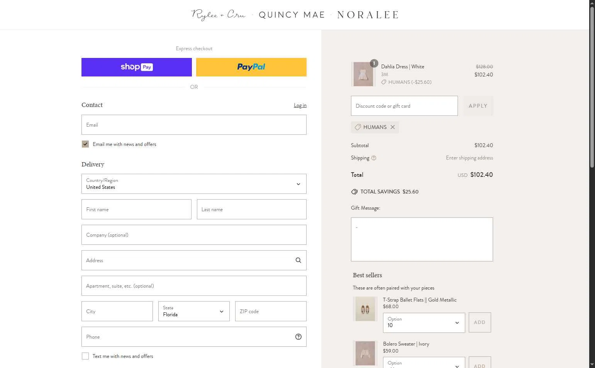This screenshot has height=368, width=595.
Task: Click the scrollbar down arrow
Action: tap(592, 365)
